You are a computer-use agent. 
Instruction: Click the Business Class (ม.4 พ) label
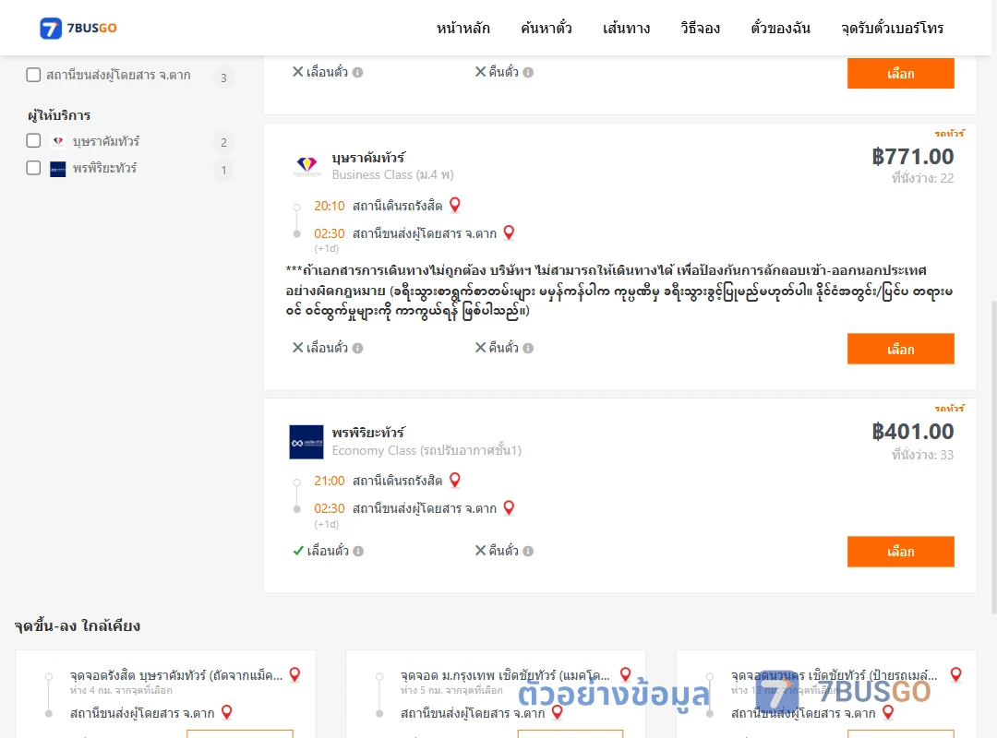[x=393, y=174]
